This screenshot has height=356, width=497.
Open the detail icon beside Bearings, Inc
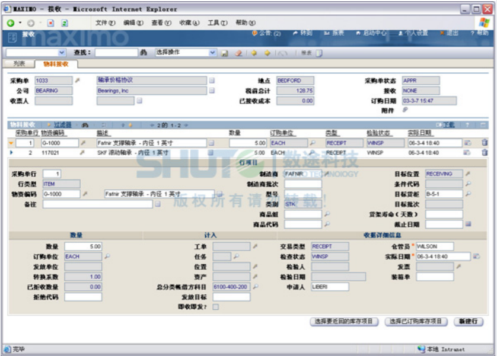(212, 91)
